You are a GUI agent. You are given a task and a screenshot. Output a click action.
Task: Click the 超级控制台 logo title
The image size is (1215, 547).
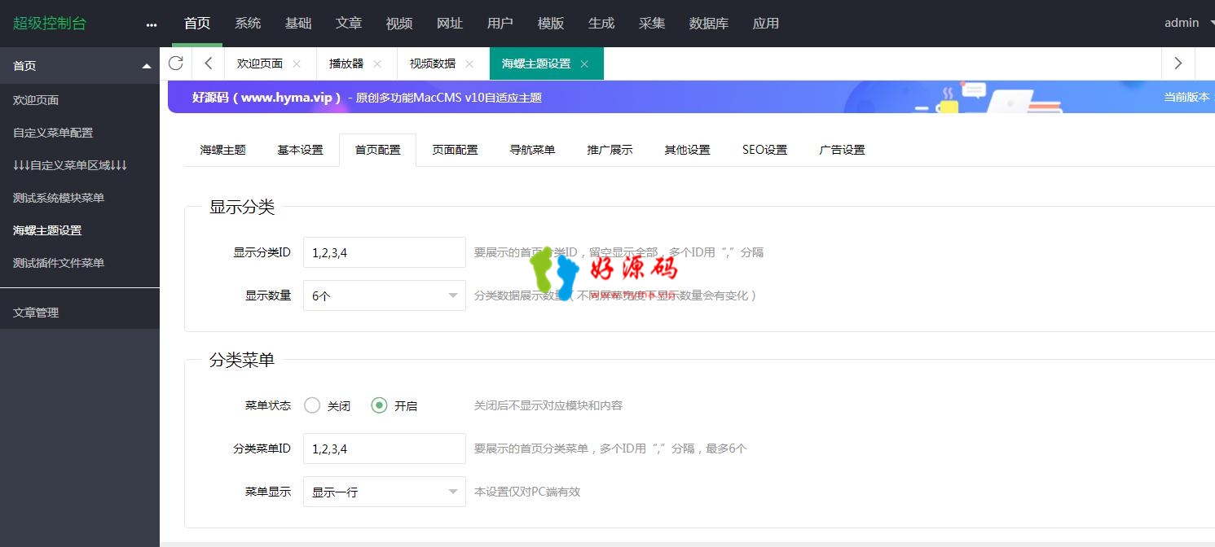(x=50, y=24)
